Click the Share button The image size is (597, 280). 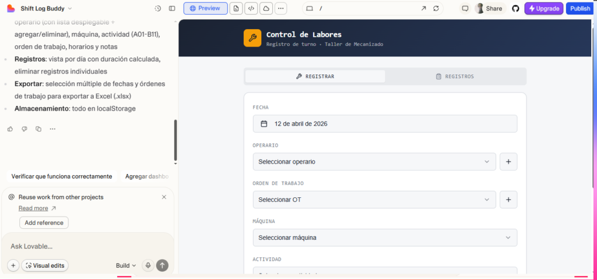(490, 8)
